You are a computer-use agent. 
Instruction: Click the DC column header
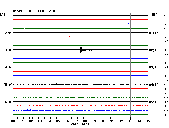pos(164,14)
